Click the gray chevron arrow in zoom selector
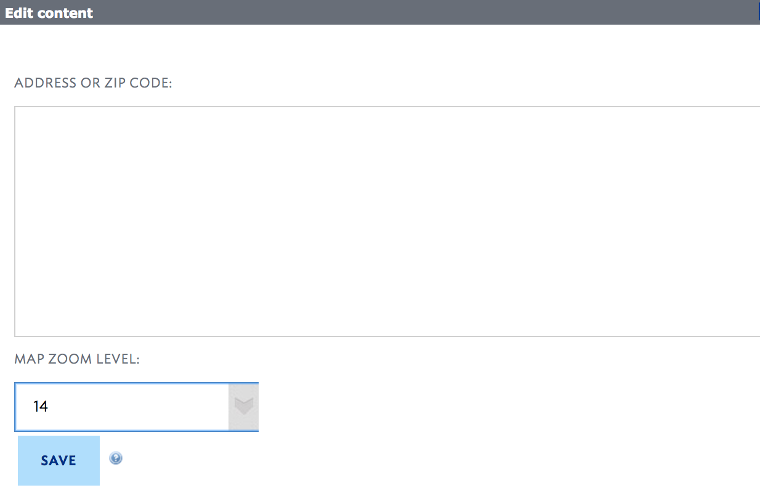760x501 pixels. [244, 407]
